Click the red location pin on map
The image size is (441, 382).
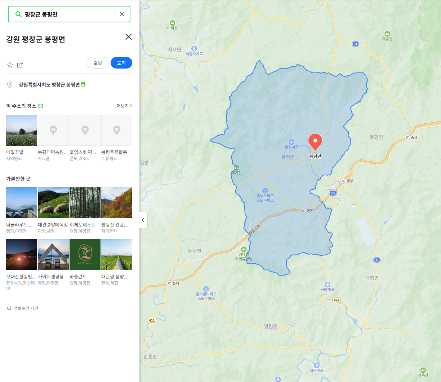(x=315, y=142)
